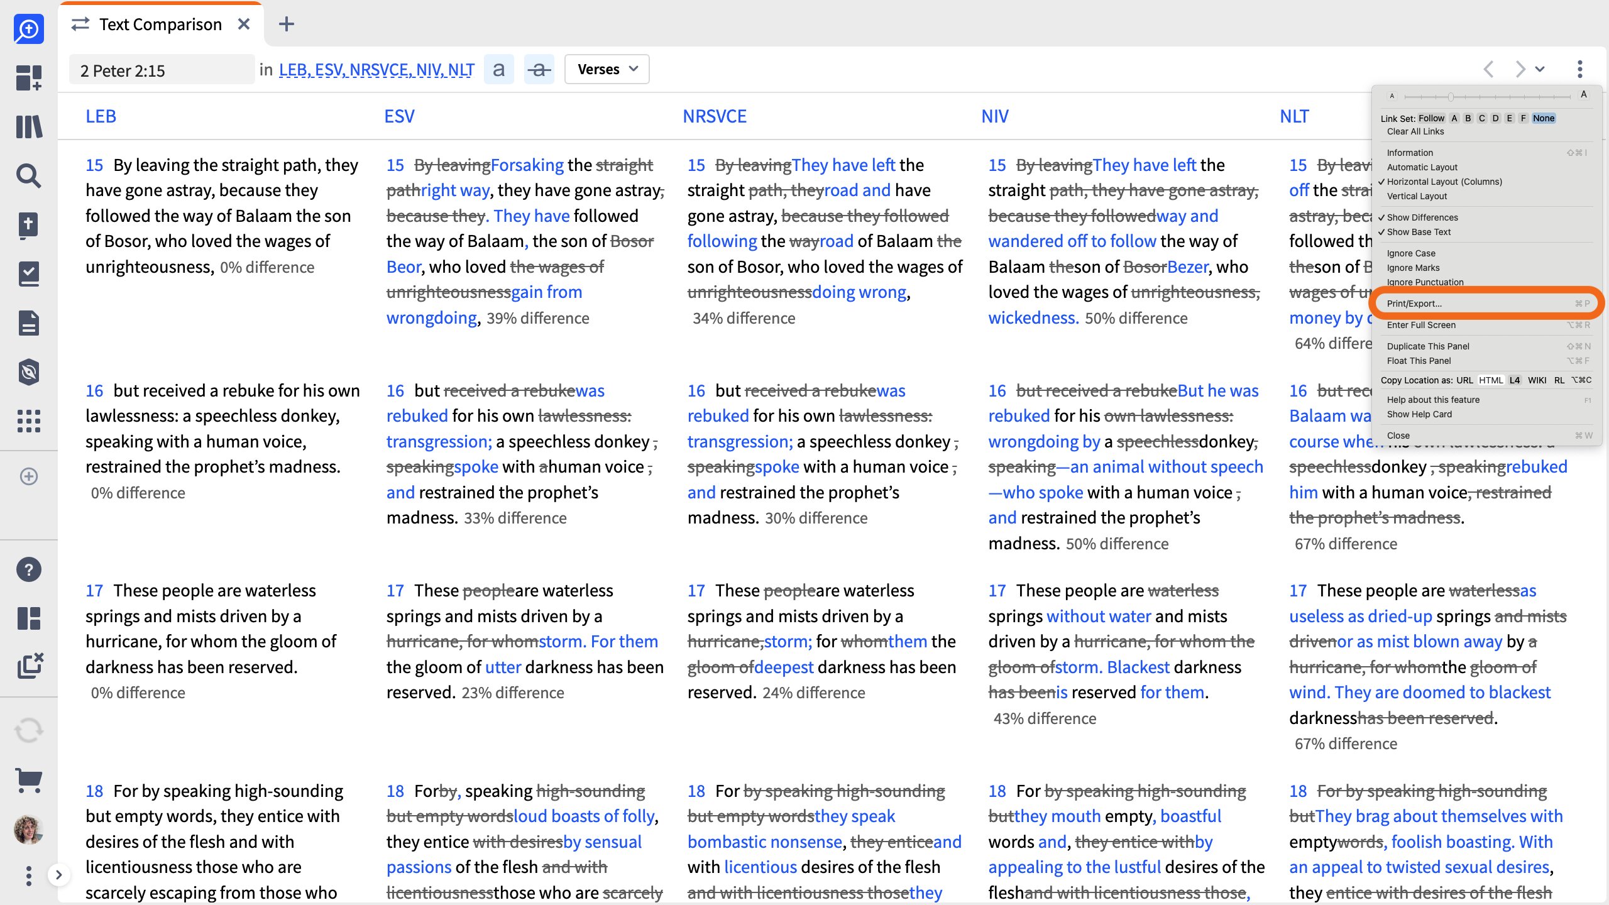Open the Search magnifier icon
Image resolution: width=1609 pixels, height=905 pixels.
[x=29, y=176]
